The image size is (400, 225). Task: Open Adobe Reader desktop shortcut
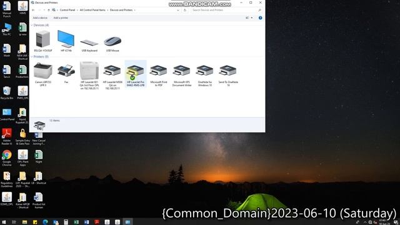(7, 137)
